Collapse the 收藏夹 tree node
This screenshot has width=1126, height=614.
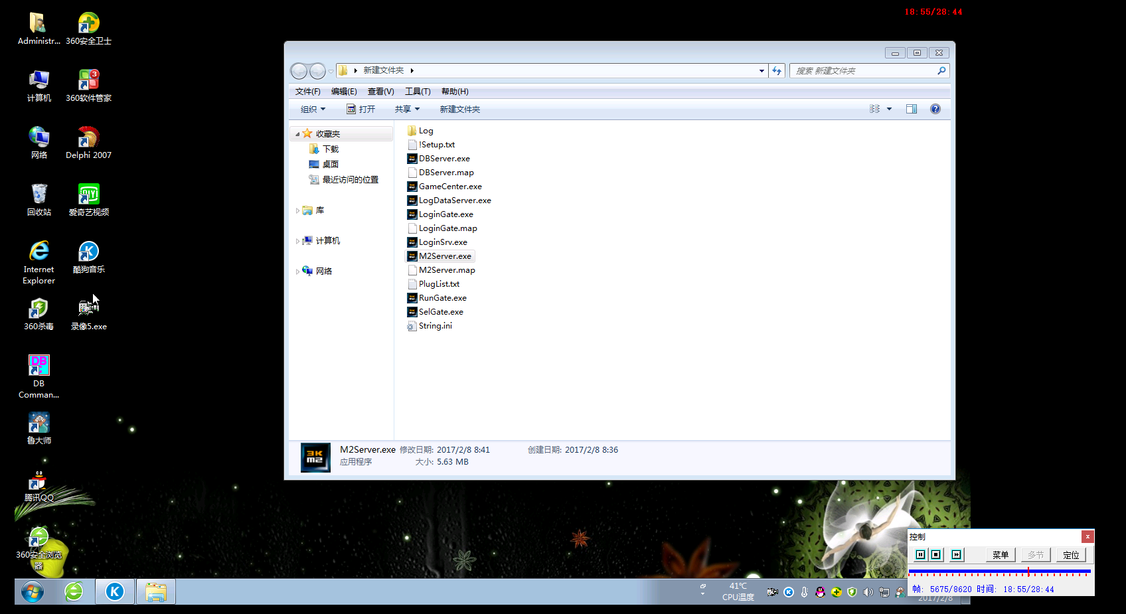pos(297,134)
